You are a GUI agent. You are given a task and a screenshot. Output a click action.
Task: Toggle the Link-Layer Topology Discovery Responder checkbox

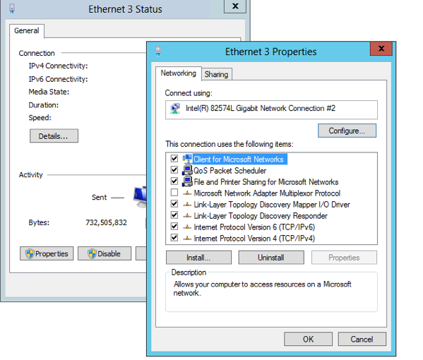tap(174, 215)
